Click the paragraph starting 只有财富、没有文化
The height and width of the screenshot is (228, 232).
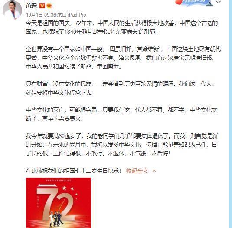tap(120, 88)
